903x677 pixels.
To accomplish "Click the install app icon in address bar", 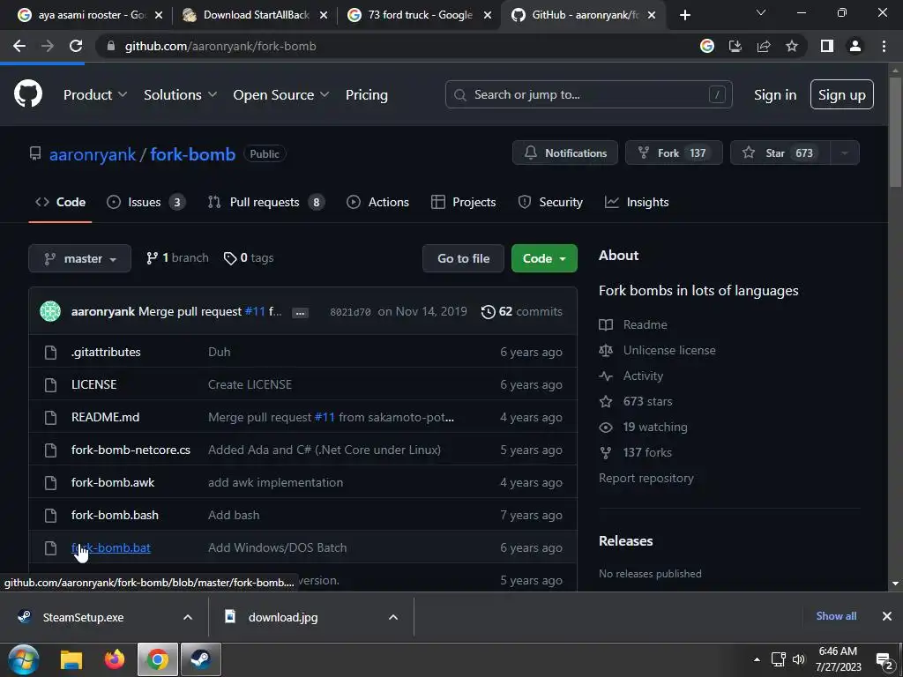I will [735, 46].
